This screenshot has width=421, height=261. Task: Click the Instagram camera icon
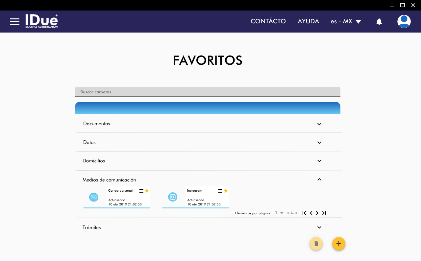(x=173, y=197)
